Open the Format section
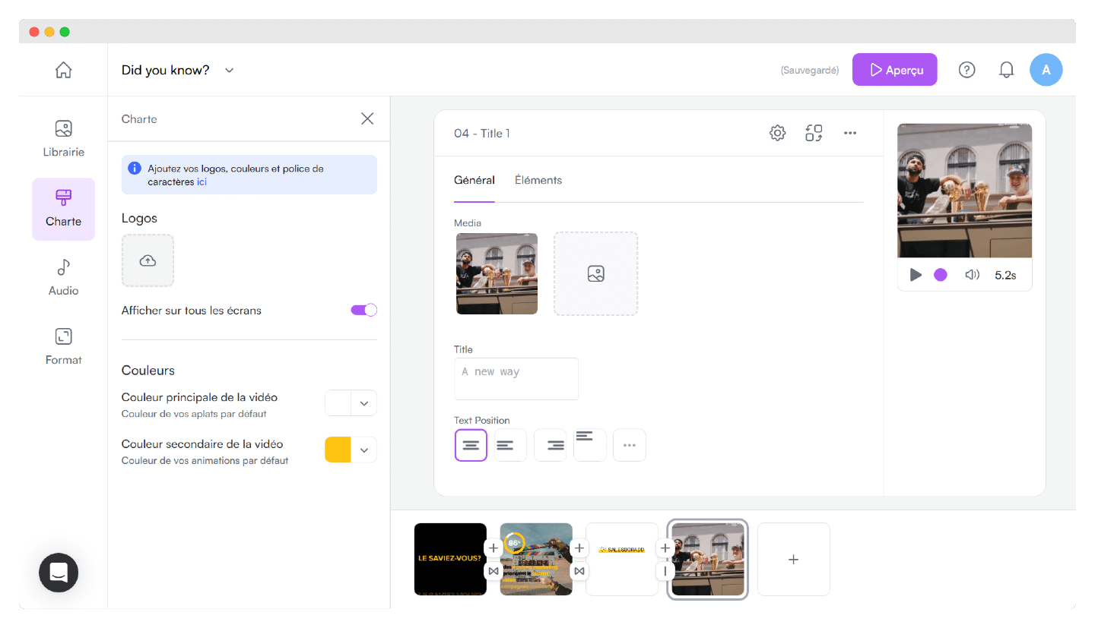The width and height of the screenshot is (1095, 628). pos(64,347)
